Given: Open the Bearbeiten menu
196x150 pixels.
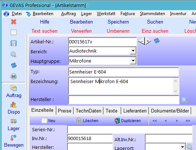Looking at the screenshot, I should [43, 14].
